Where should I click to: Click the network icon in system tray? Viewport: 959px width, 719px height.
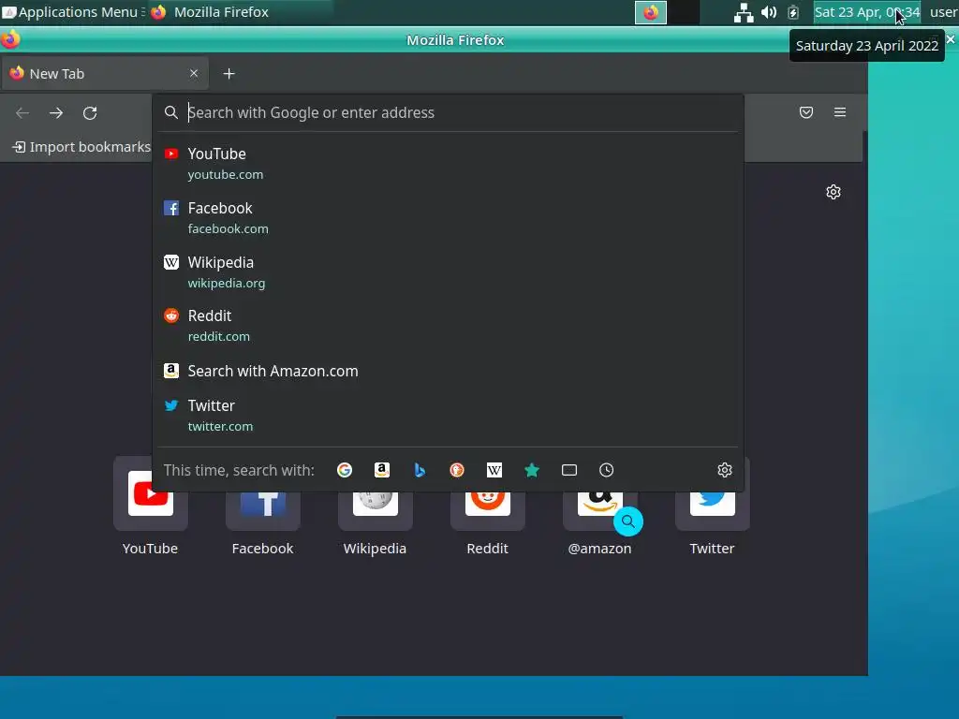pyautogui.click(x=743, y=12)
